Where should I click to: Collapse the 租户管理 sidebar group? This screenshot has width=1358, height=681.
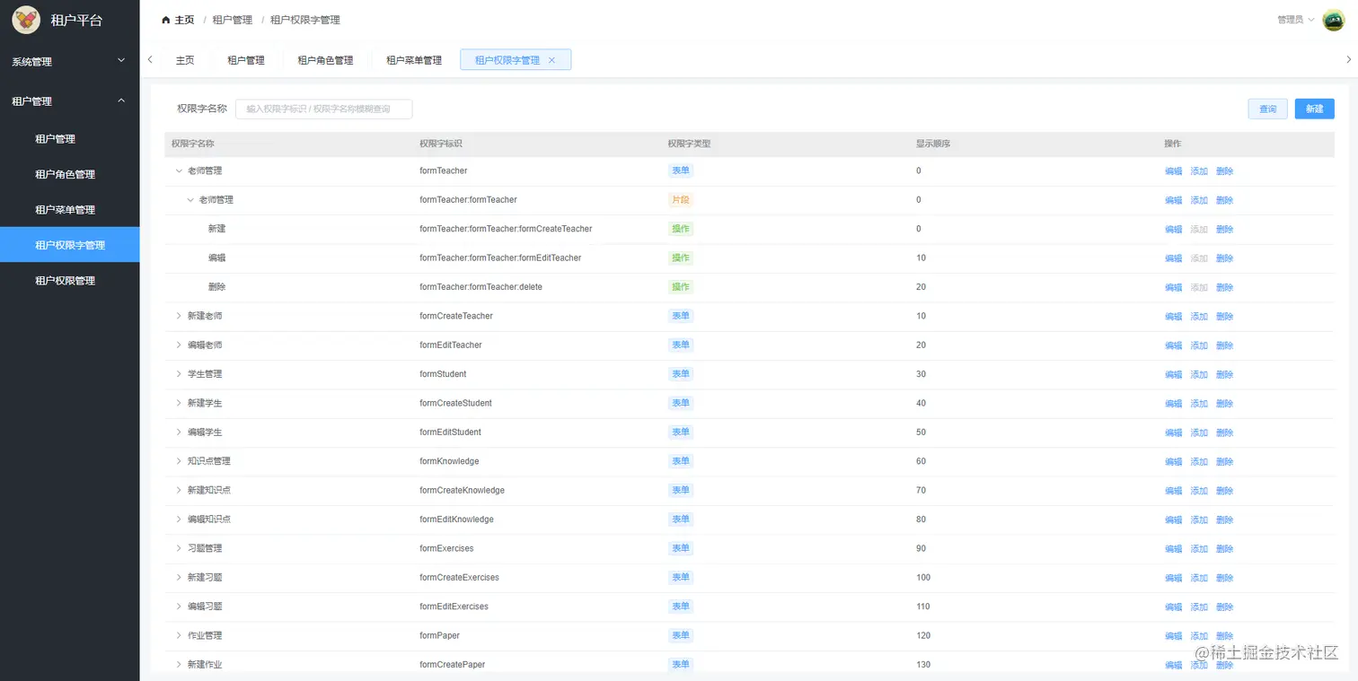coord(69,101)
